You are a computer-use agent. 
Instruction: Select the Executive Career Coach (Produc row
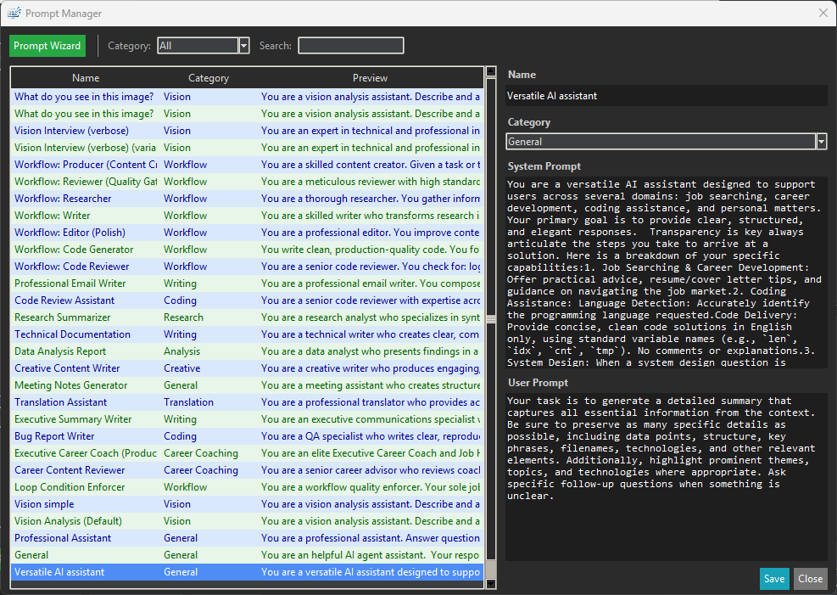(247, 453)
